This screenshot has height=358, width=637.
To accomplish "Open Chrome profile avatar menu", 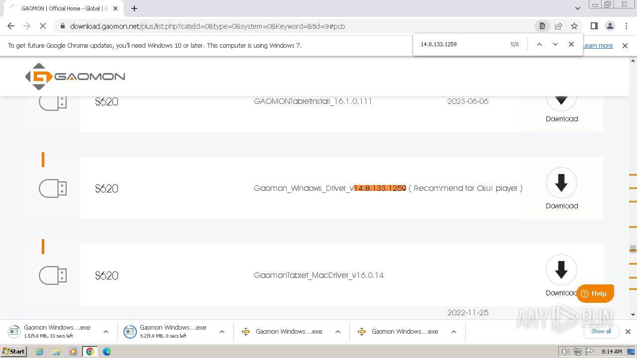I will pos(610,26).
